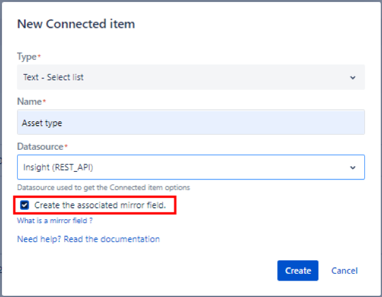Open the 'What is a mirror field ?' link
The height and width of the screenshot is (297, 382).
55,221
